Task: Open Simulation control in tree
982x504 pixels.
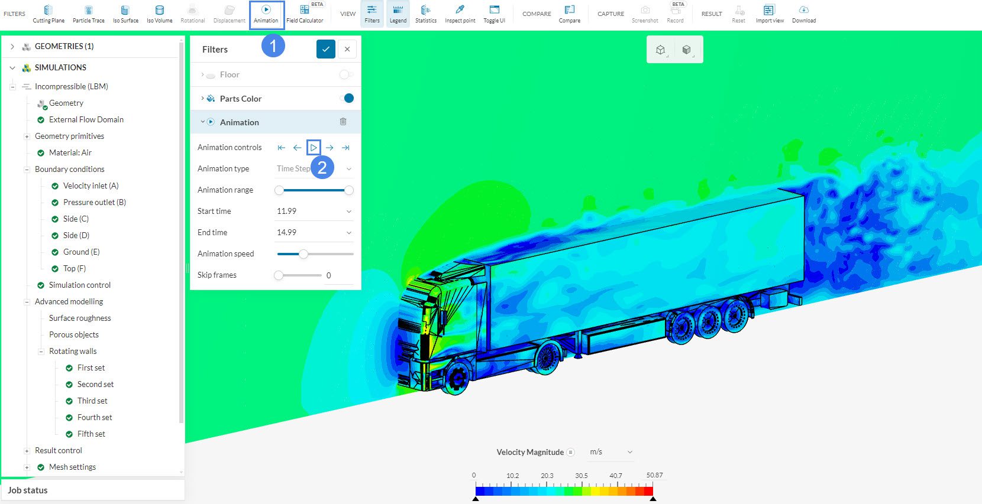Action: click(x=79, y=285)
